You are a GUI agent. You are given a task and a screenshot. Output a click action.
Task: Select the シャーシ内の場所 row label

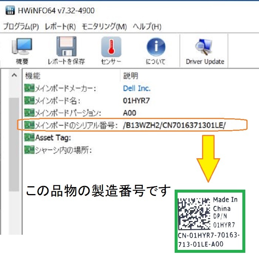pyautogui.click(x=64, y=150)
